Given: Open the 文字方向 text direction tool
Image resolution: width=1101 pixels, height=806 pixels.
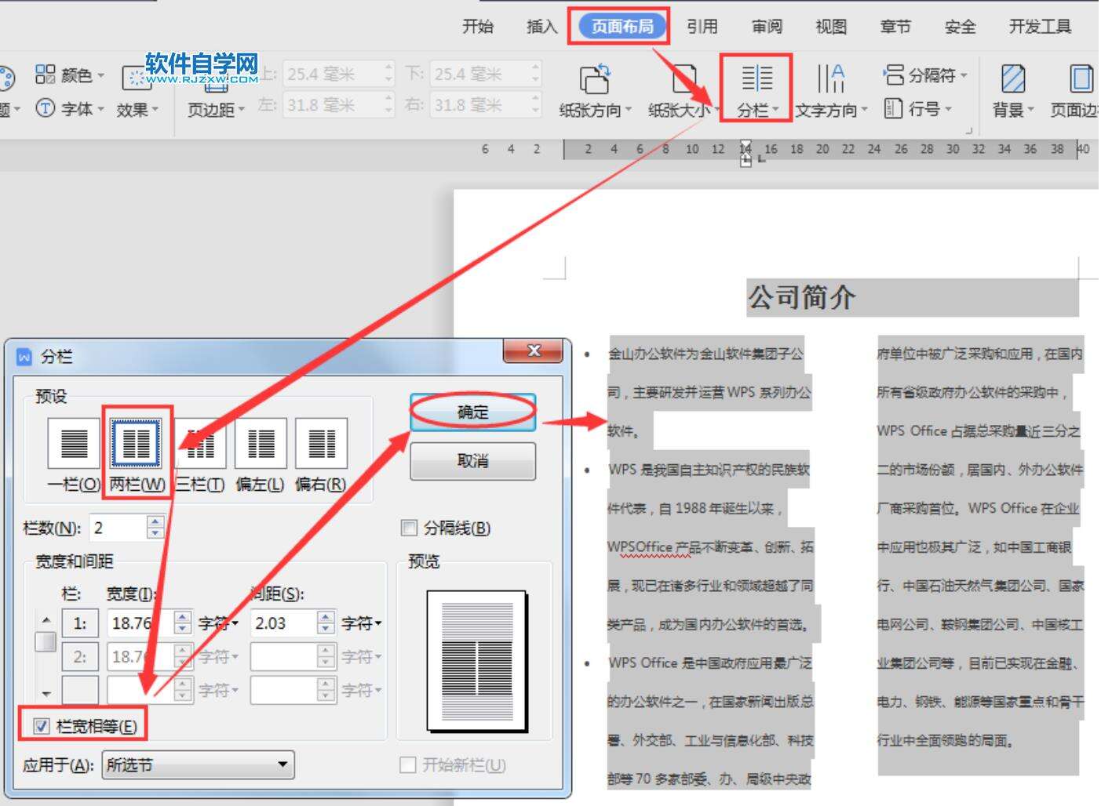Looking at the screenshot, I should point(831,92).
